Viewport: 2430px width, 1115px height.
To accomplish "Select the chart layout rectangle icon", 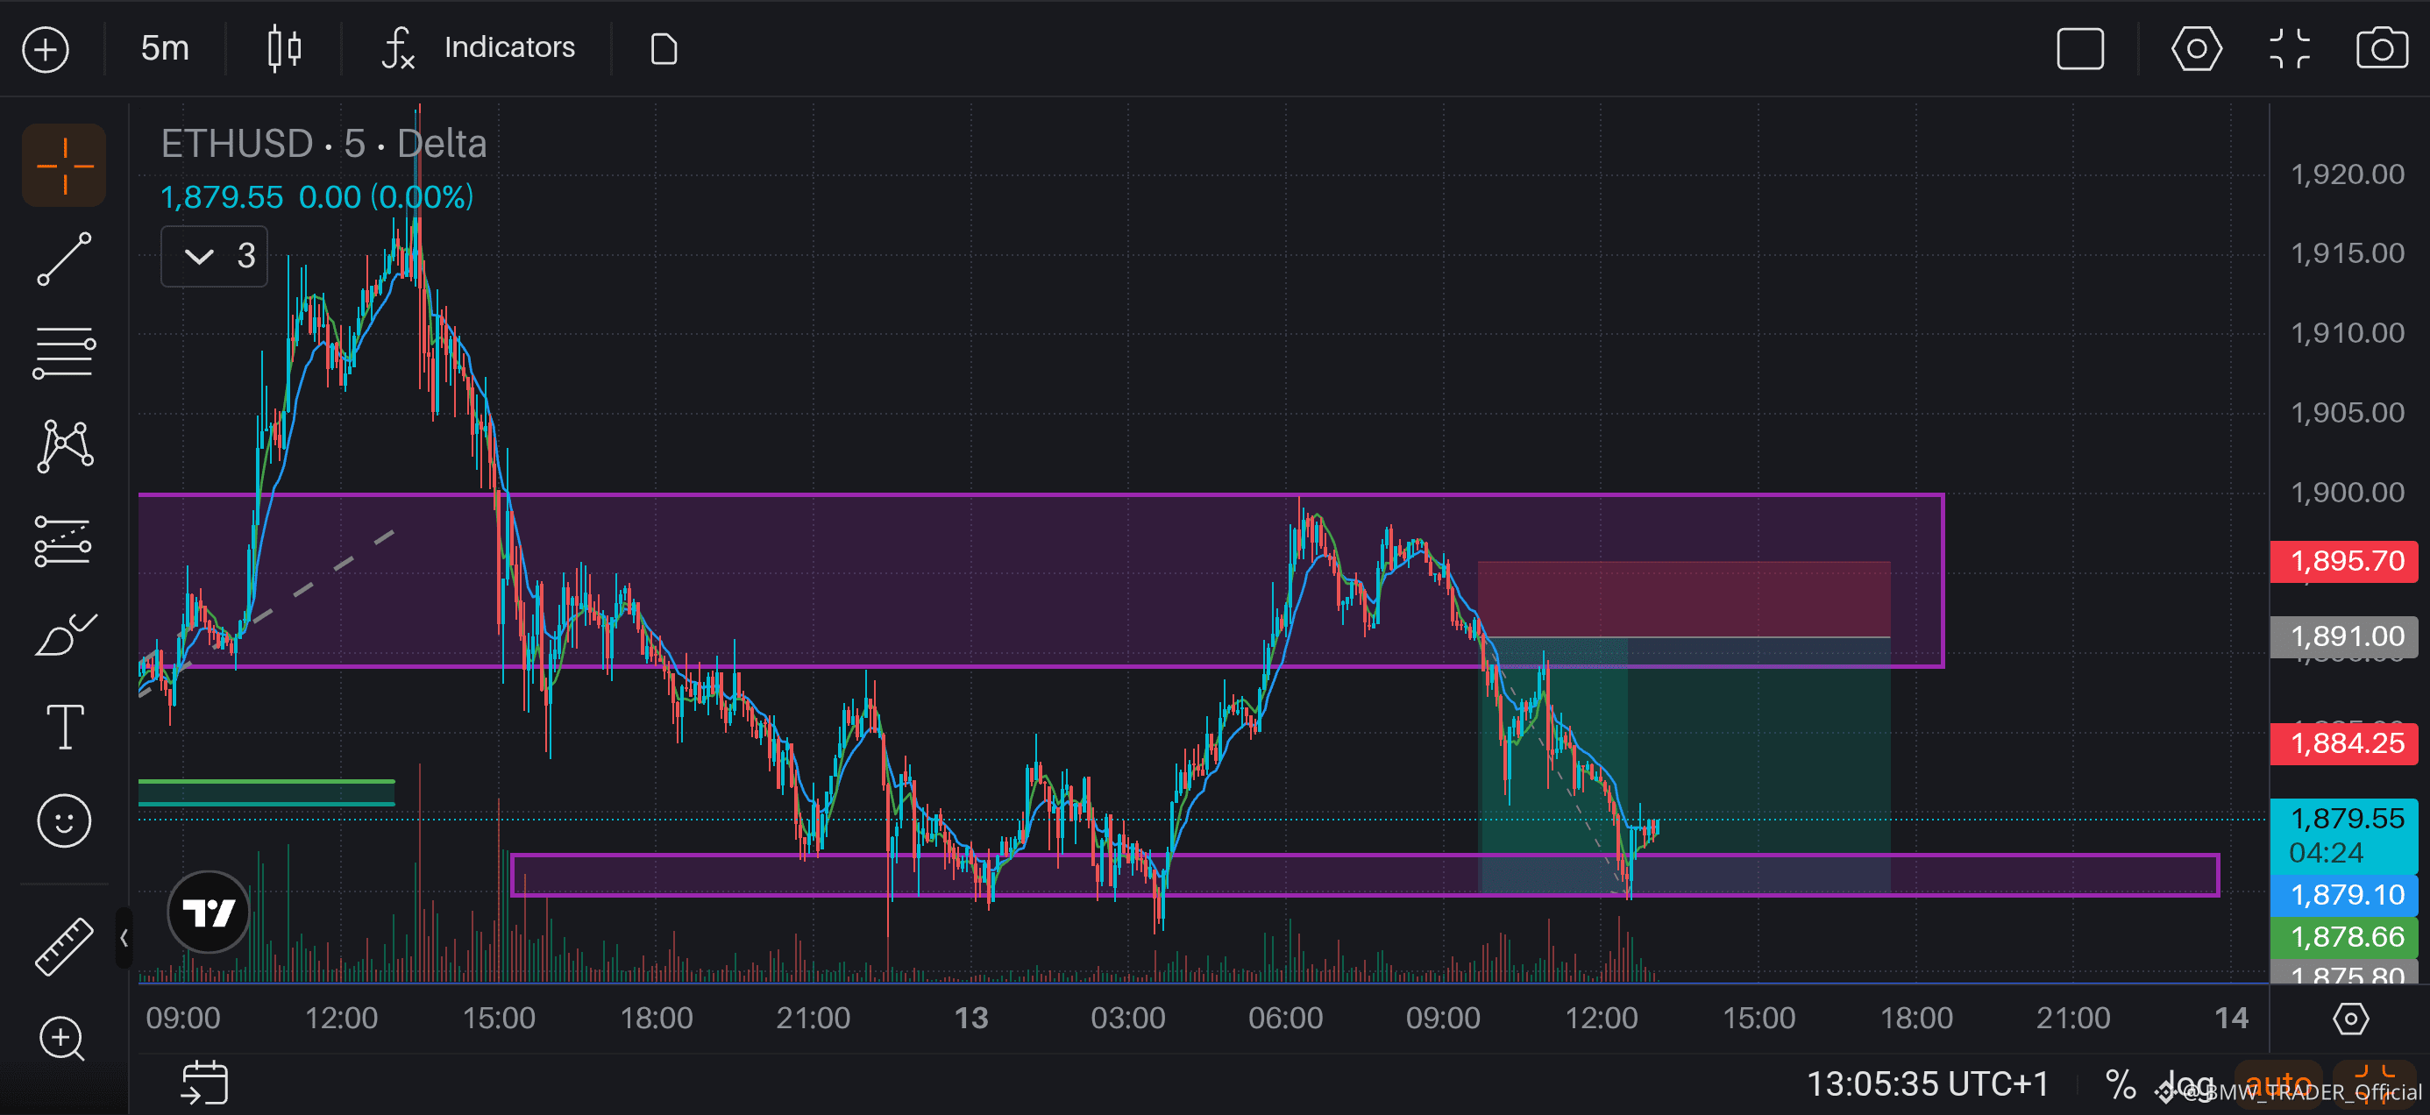I will pos(2079,49).
